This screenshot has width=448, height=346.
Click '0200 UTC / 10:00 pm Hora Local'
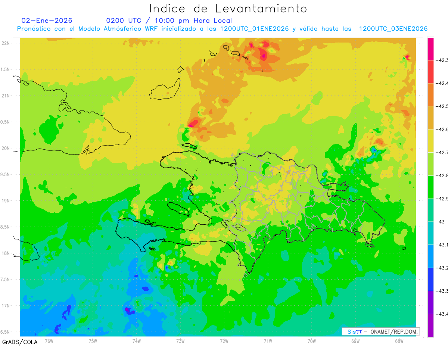tap(169, 21)
